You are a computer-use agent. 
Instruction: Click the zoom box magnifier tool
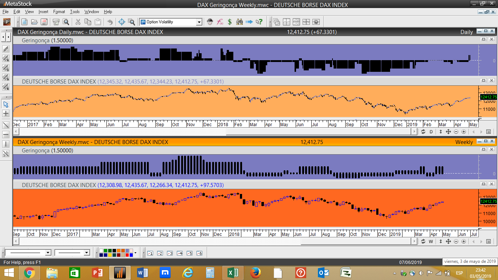[131, 22]
